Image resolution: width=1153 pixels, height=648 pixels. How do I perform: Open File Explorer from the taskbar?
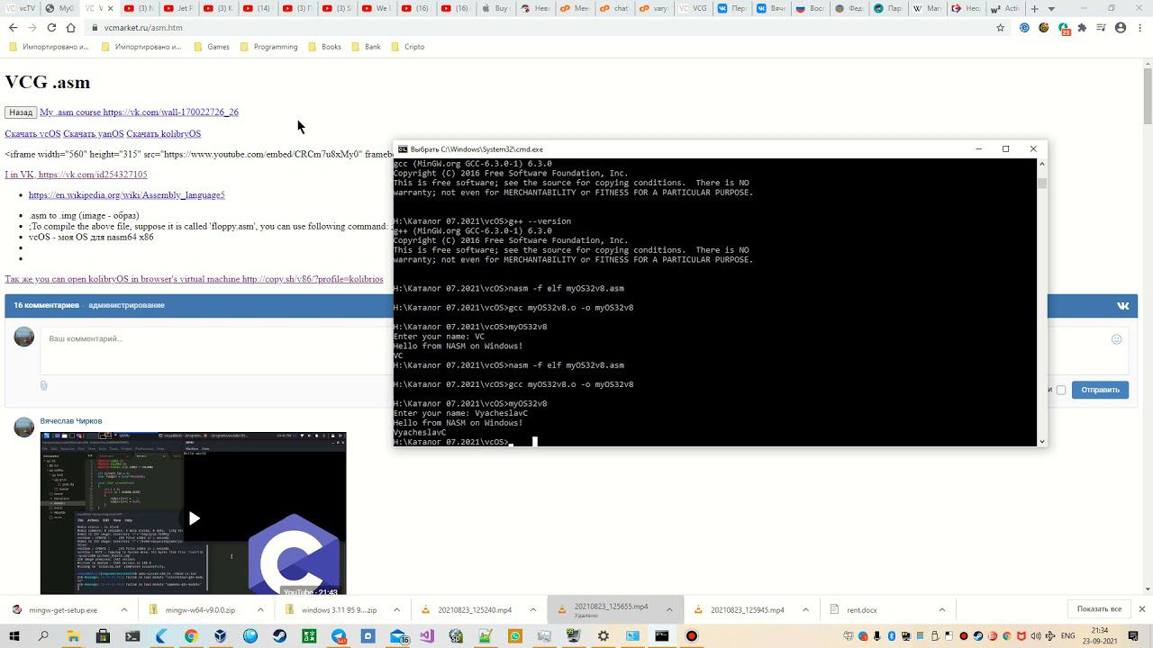click(x=74, y=636)
